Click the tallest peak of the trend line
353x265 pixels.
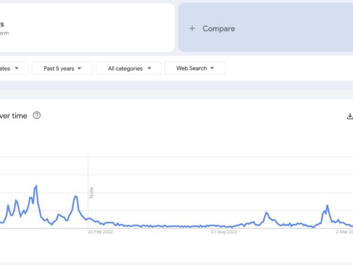(x=36, y=185)
